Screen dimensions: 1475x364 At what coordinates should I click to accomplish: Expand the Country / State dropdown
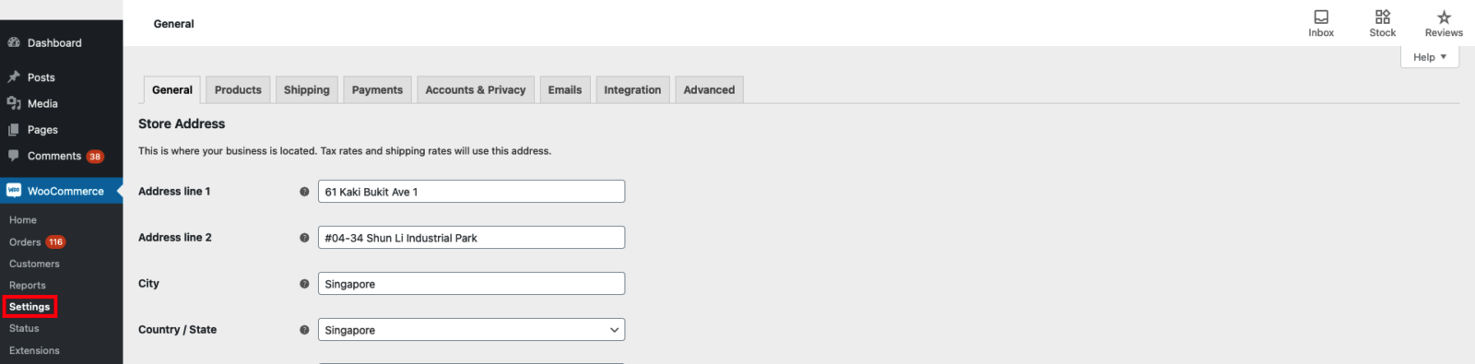[471, 330]
